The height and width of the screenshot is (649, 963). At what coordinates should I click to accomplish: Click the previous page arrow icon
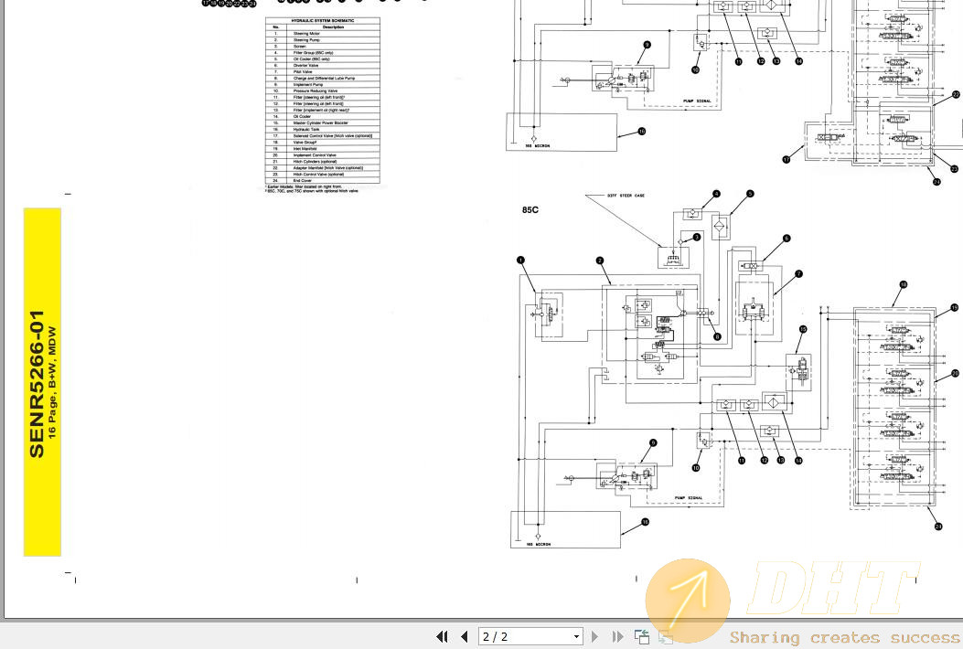click(464, 636)
